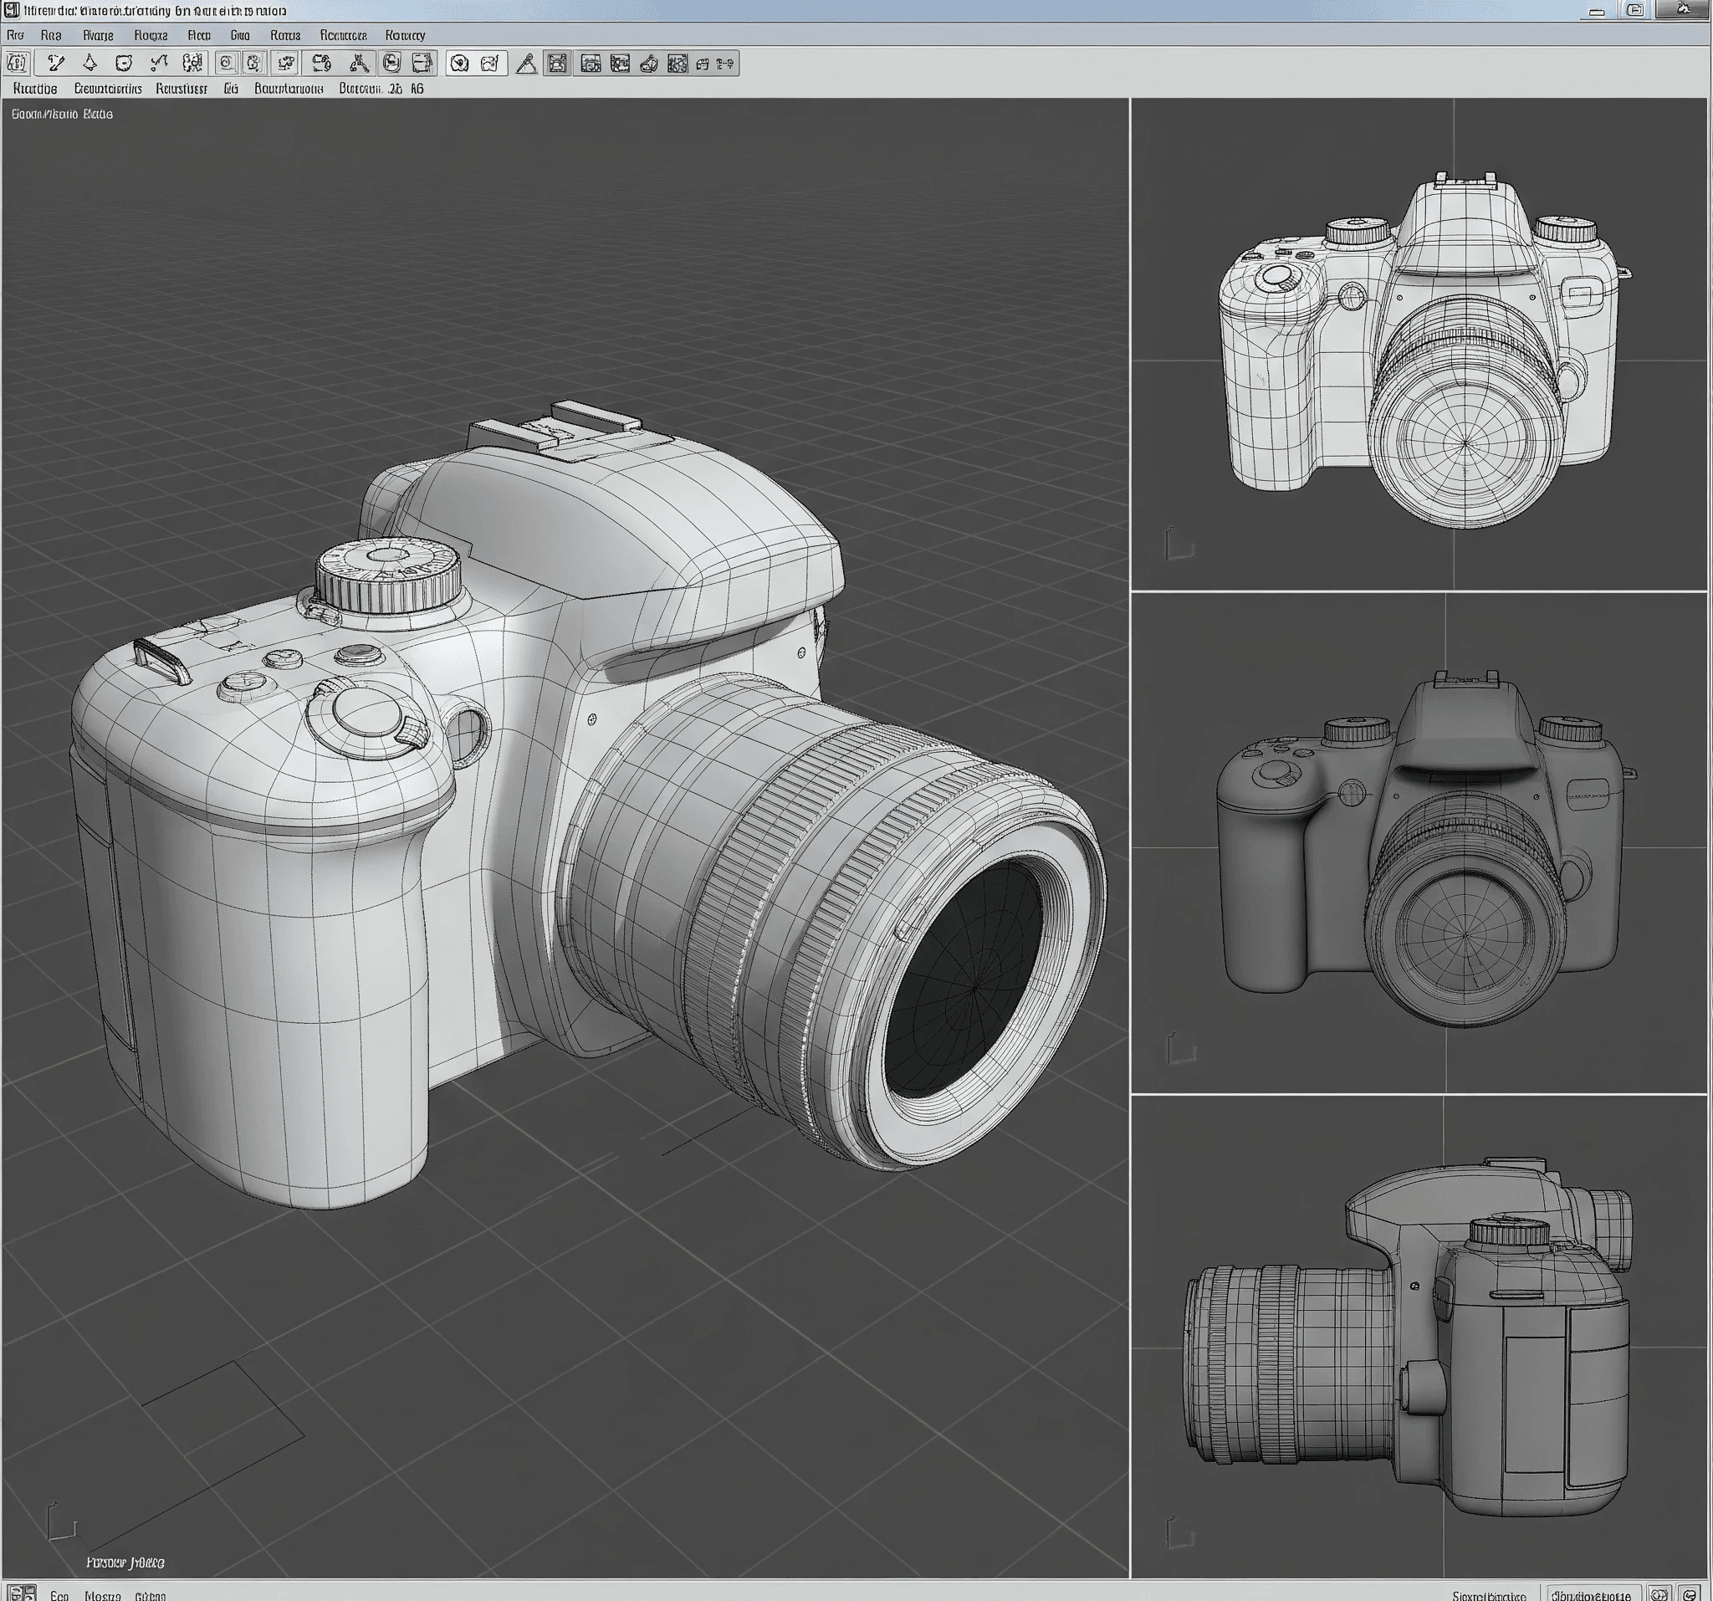Select the compass-shaped measure tool icon
1713x1601 pixels.
click(526, 64)
